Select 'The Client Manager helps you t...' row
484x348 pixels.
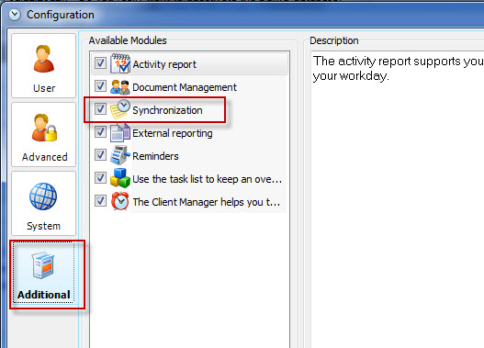coord(189,202)
